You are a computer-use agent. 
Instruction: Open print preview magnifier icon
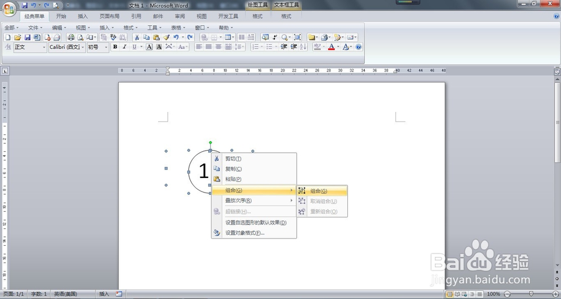[x=80, y=37]
